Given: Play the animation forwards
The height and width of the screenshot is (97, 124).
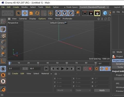Looking at the screenshot, I should click(x=62, y=69).
